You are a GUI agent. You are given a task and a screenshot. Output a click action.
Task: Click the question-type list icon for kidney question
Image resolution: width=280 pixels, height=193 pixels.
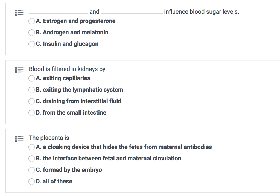pos(19,70)
